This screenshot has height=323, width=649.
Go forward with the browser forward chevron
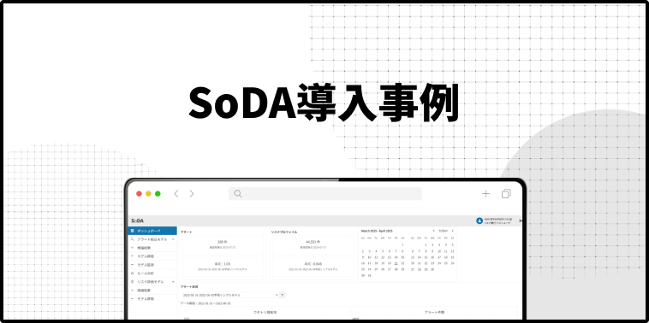tap(192, 194)
